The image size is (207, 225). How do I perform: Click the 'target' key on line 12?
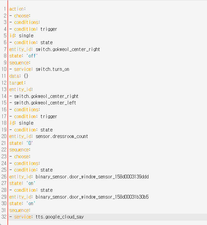tap(16, 83)
